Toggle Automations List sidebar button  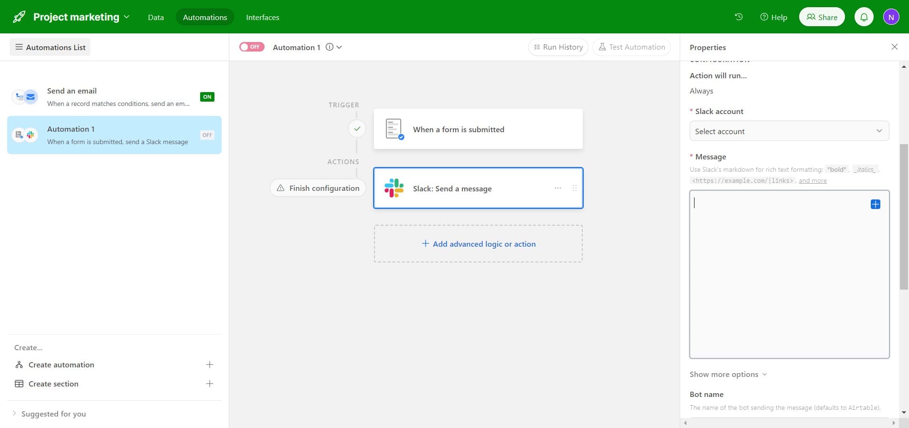50,47
